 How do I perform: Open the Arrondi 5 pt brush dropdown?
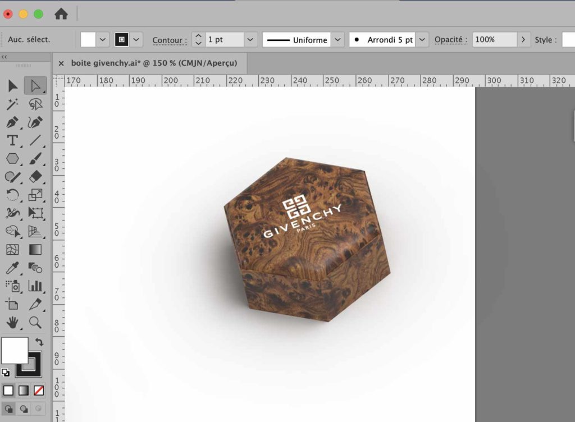pos(422,39)
